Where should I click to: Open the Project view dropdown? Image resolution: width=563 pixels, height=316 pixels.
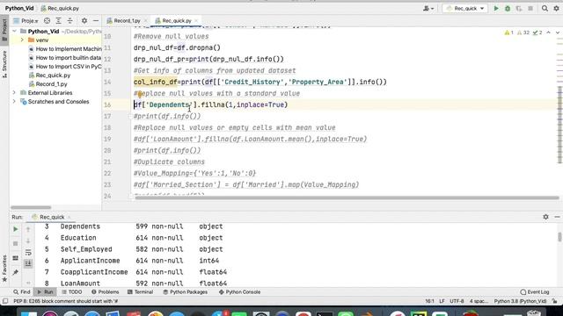click(x=26, y=21)
